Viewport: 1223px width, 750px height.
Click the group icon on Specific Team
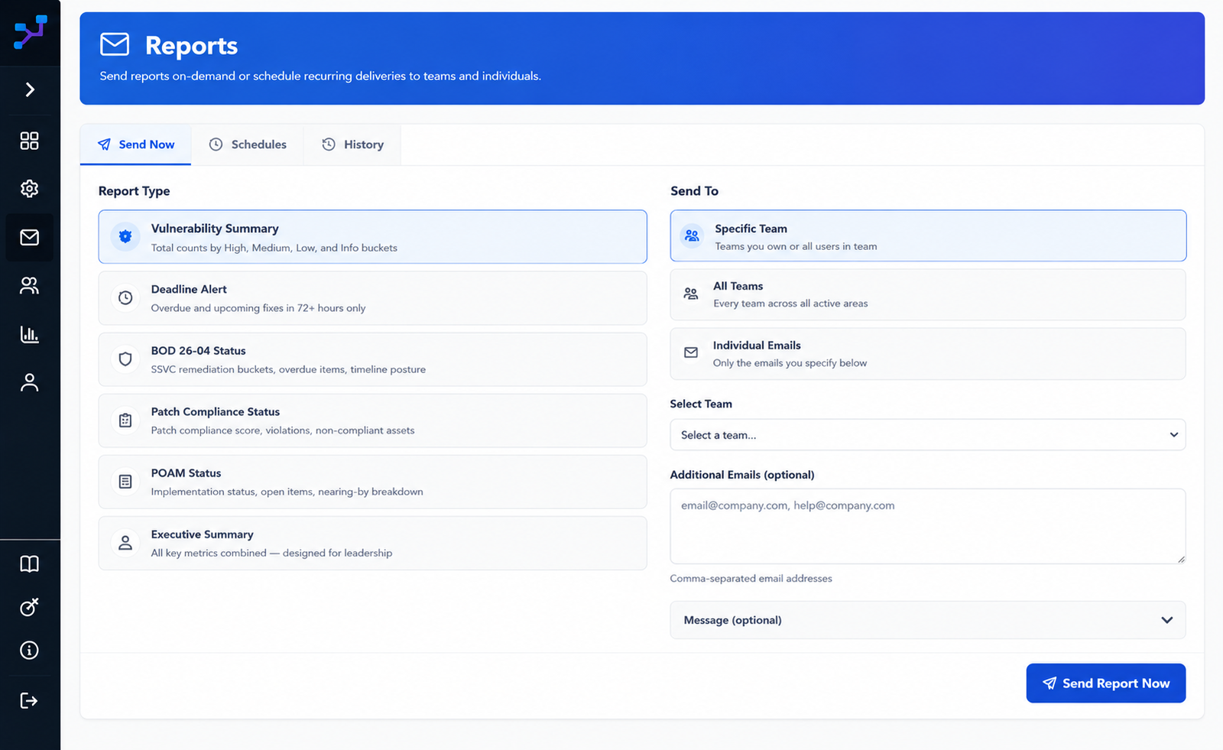point(692,235)
